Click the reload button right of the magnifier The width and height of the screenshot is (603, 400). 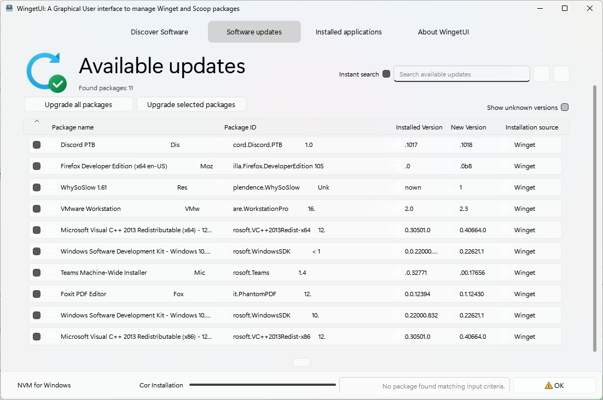point(561,74)
